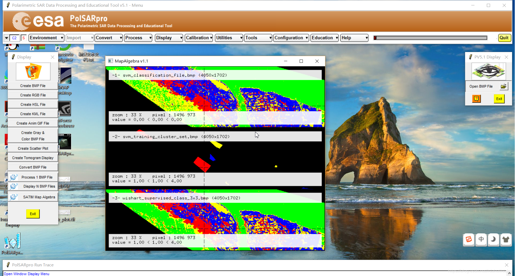Image resolution: width=515 pixels, height=276 pixels.
Task: Open the Education menu
Action: 325,38
